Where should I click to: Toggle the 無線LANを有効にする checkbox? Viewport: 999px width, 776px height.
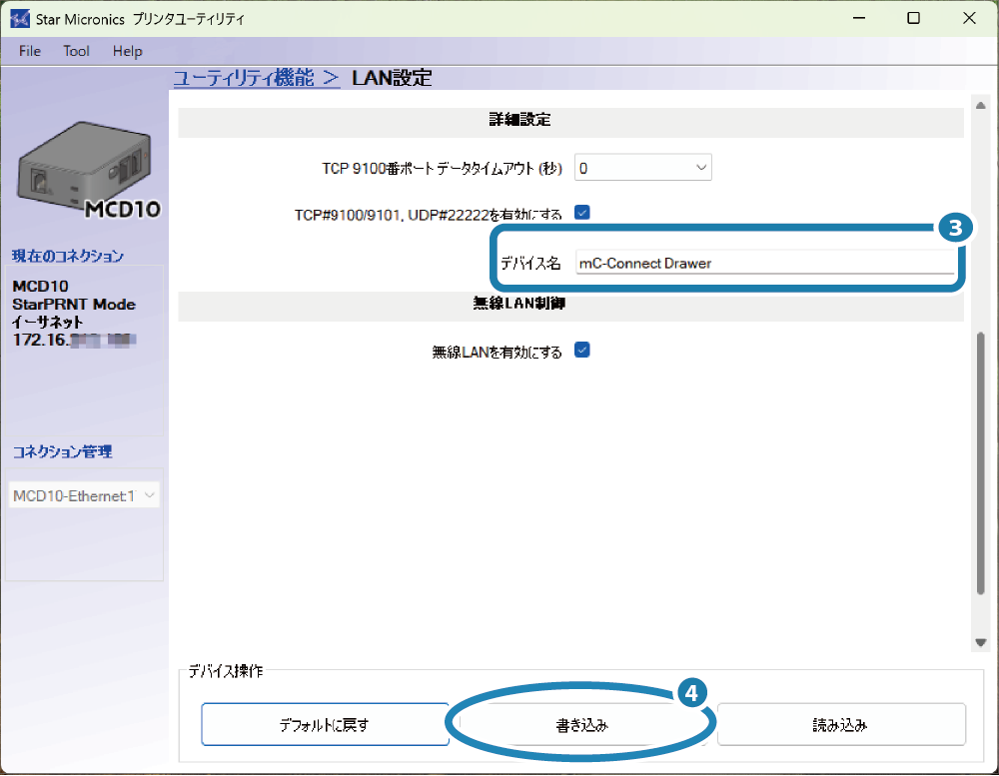point(582,351)
